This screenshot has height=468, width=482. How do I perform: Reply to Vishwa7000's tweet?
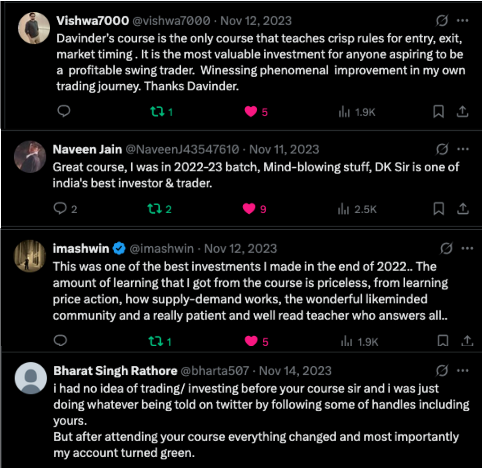(x=64, y=112)
